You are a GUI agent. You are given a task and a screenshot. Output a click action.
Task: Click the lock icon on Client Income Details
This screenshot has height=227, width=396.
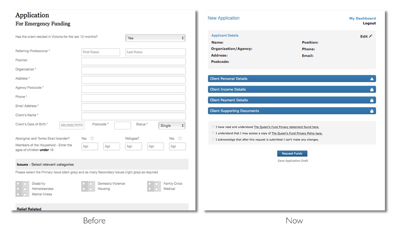(372, 89)
